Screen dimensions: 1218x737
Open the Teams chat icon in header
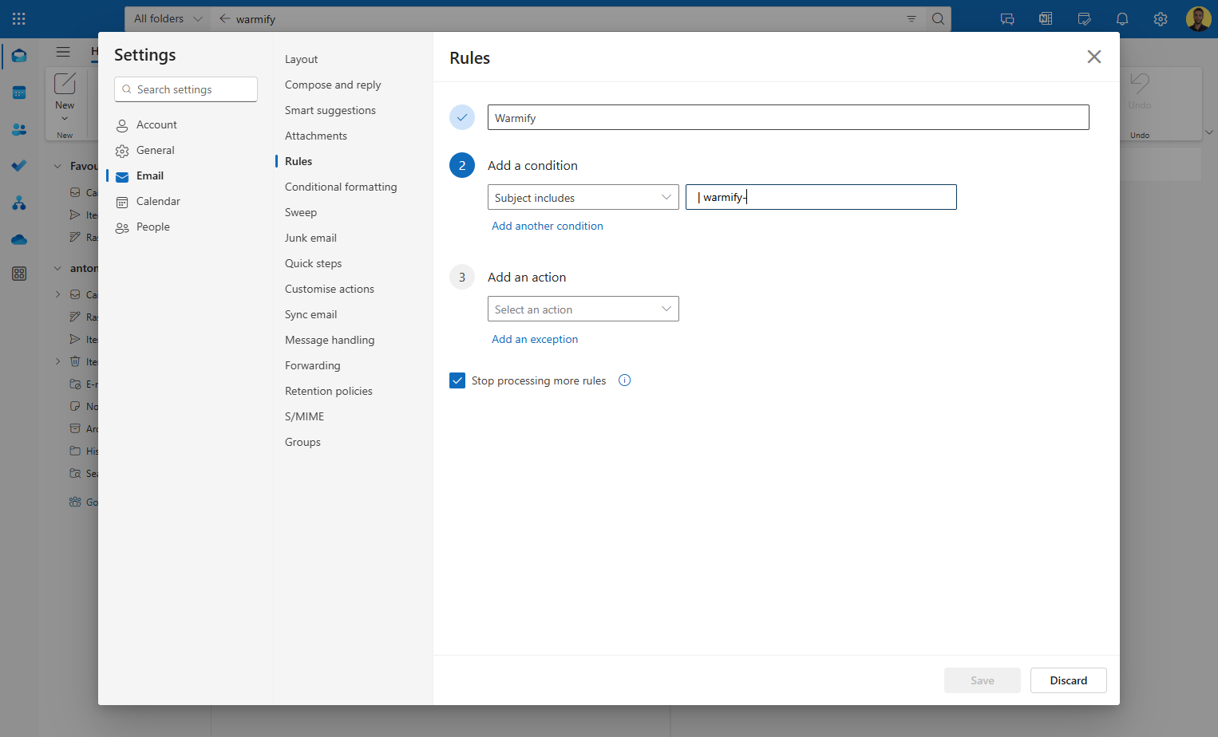click(x=1007, y=19)
